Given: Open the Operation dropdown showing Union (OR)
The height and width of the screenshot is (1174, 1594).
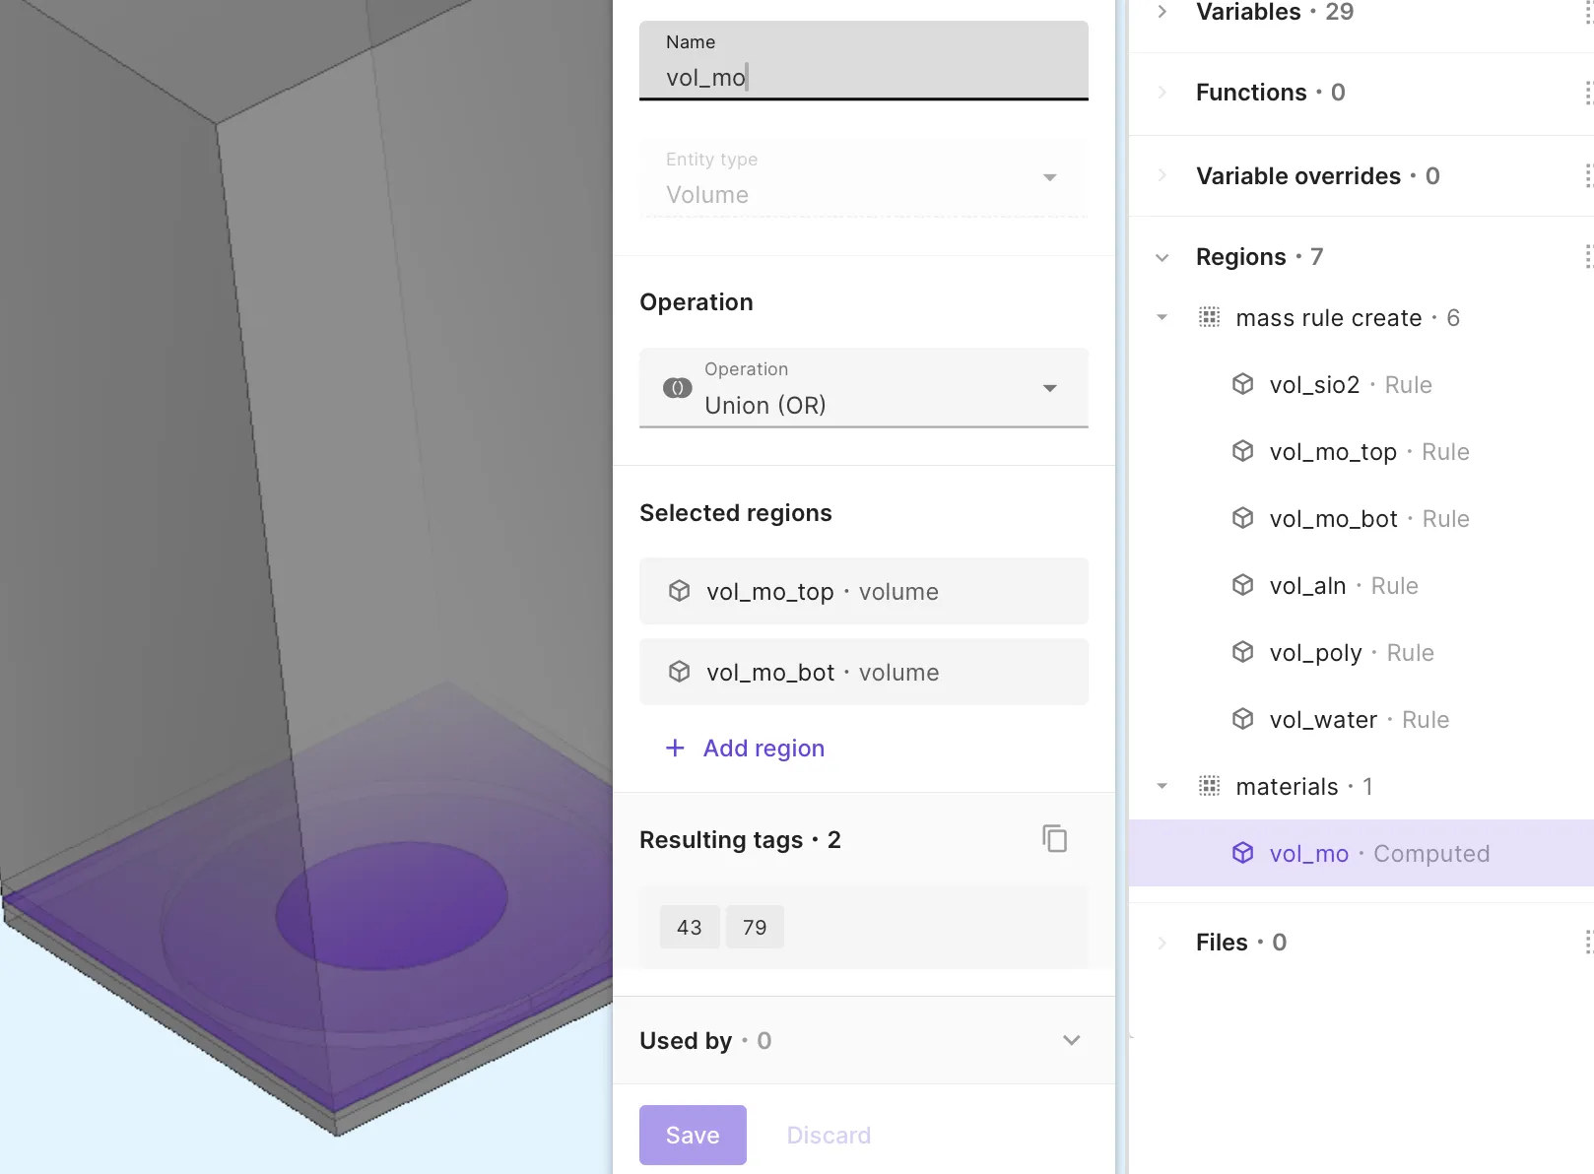Looking at the screenshot, I should coord(864,388).
